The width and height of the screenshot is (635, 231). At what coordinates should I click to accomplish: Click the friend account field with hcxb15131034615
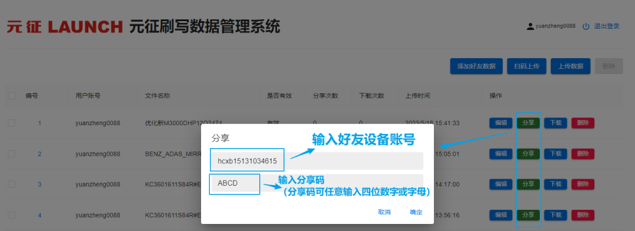point(317,161)
